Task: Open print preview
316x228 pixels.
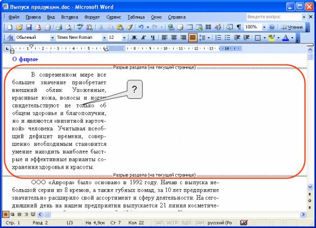Action: pyautogui.click(x=69, y=27)
